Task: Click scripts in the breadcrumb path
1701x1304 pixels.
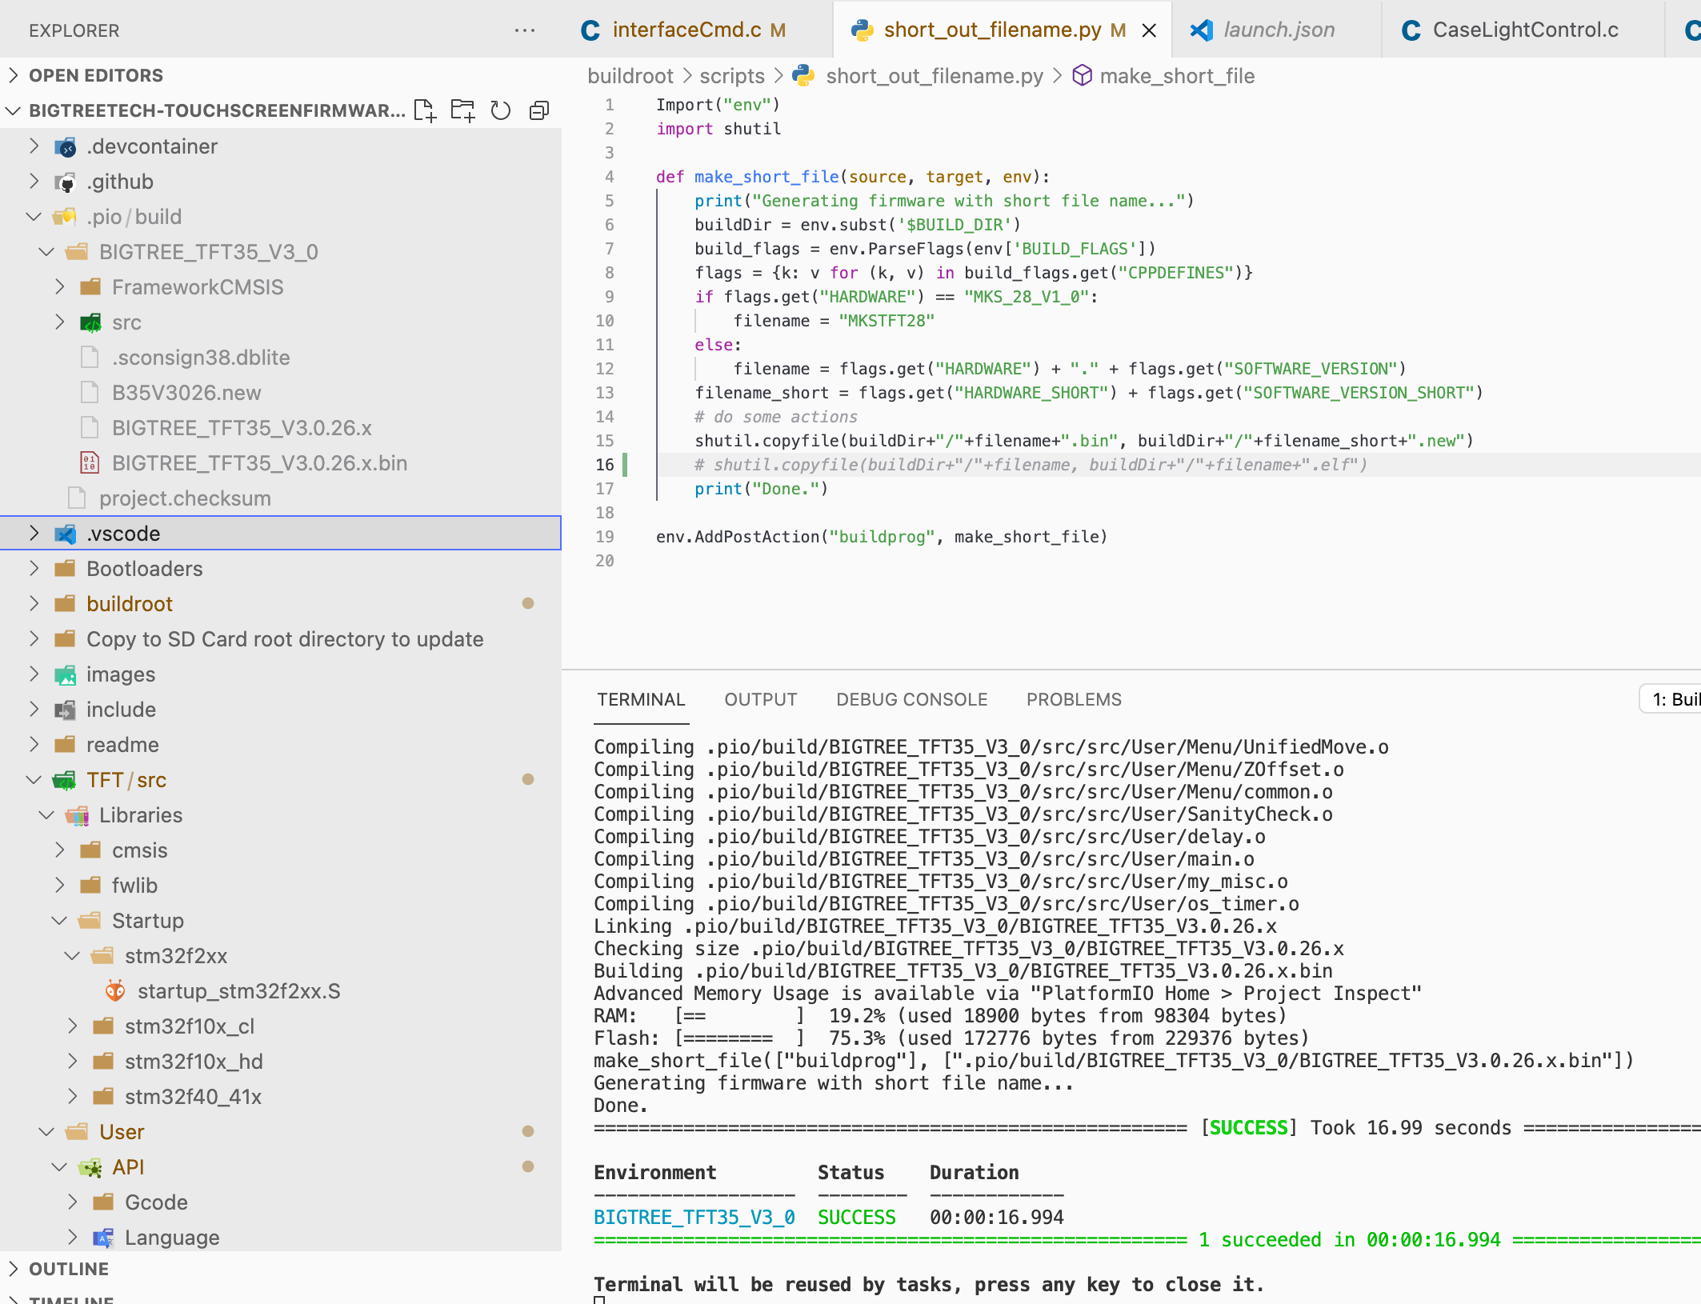Action: (731, 76)
